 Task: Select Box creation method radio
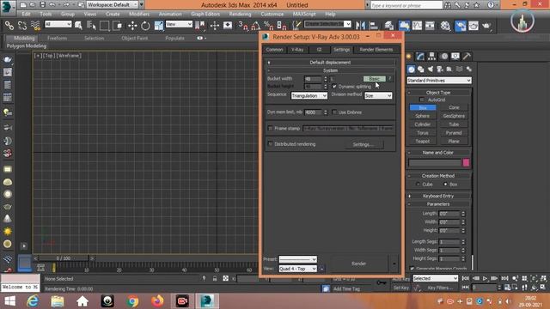click(445, 184)
